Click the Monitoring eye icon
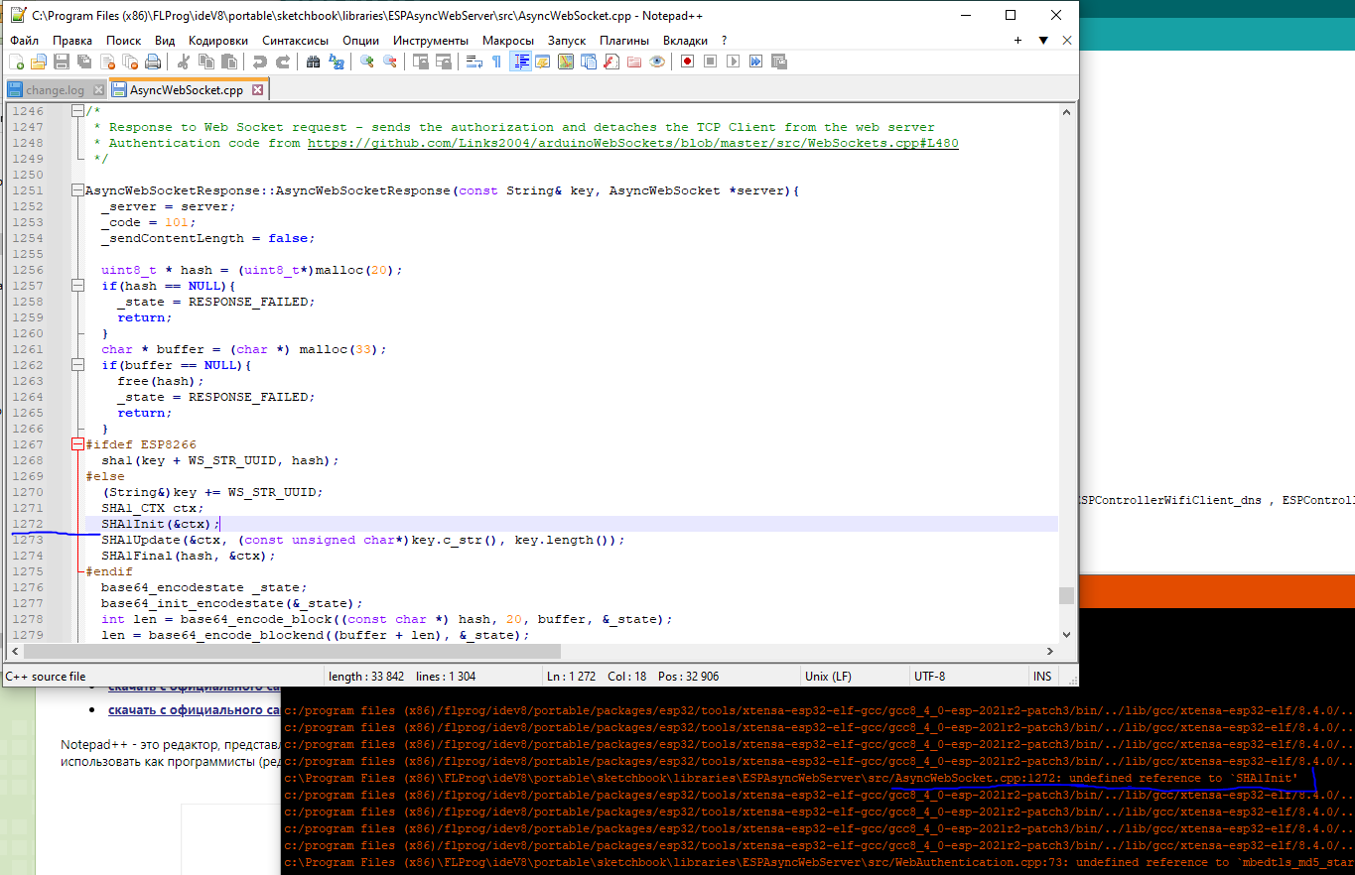Screen dimensions: 1355x875 (x=657, y=62)
